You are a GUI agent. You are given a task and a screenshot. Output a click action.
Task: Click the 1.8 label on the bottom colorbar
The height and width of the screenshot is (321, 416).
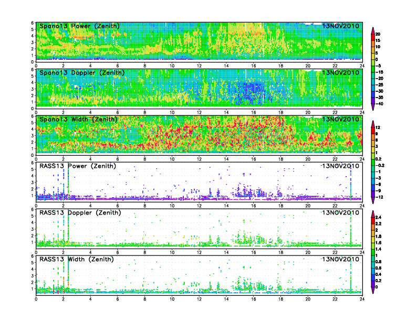coord(378,236)
